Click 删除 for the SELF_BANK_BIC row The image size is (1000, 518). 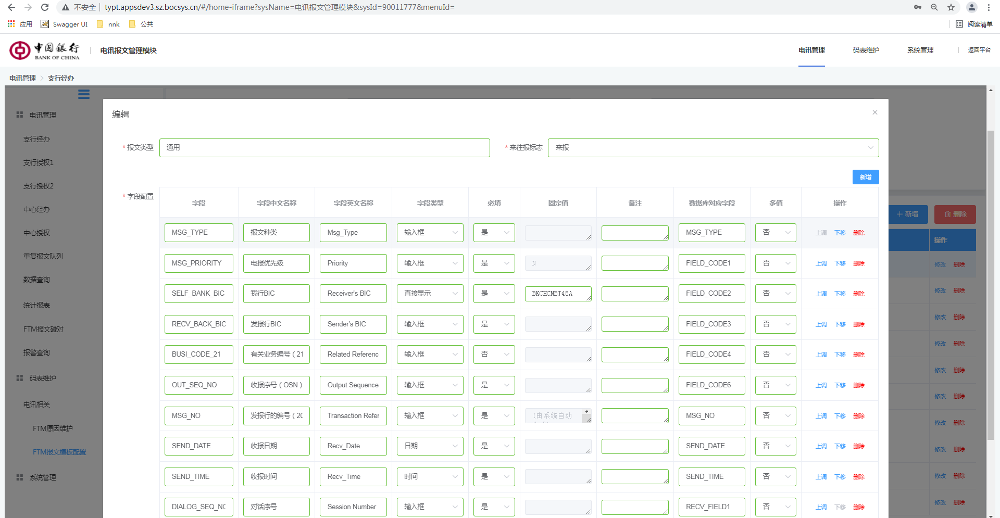point(859,294)
